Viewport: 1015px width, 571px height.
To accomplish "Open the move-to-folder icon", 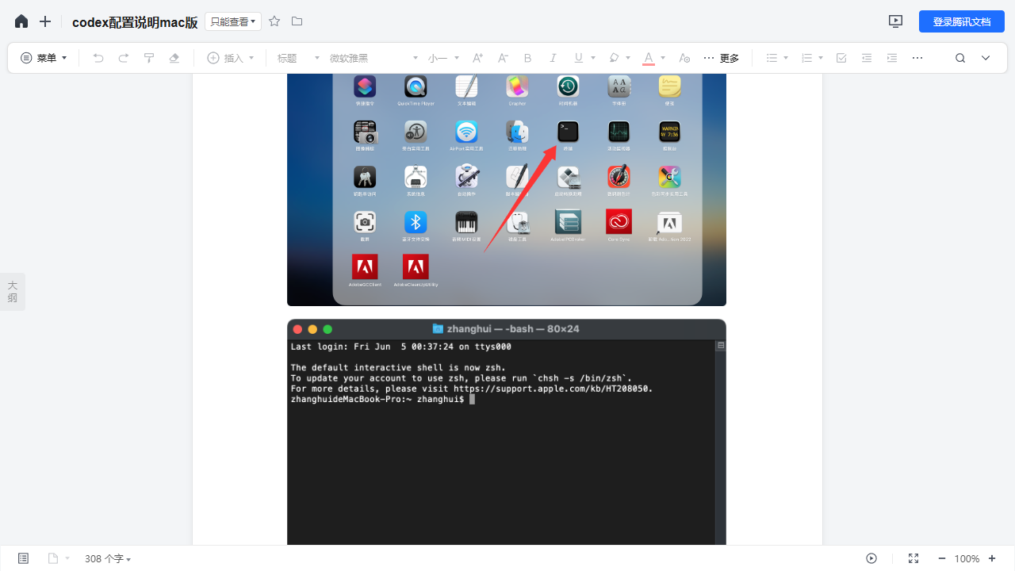I will (297, 21).
